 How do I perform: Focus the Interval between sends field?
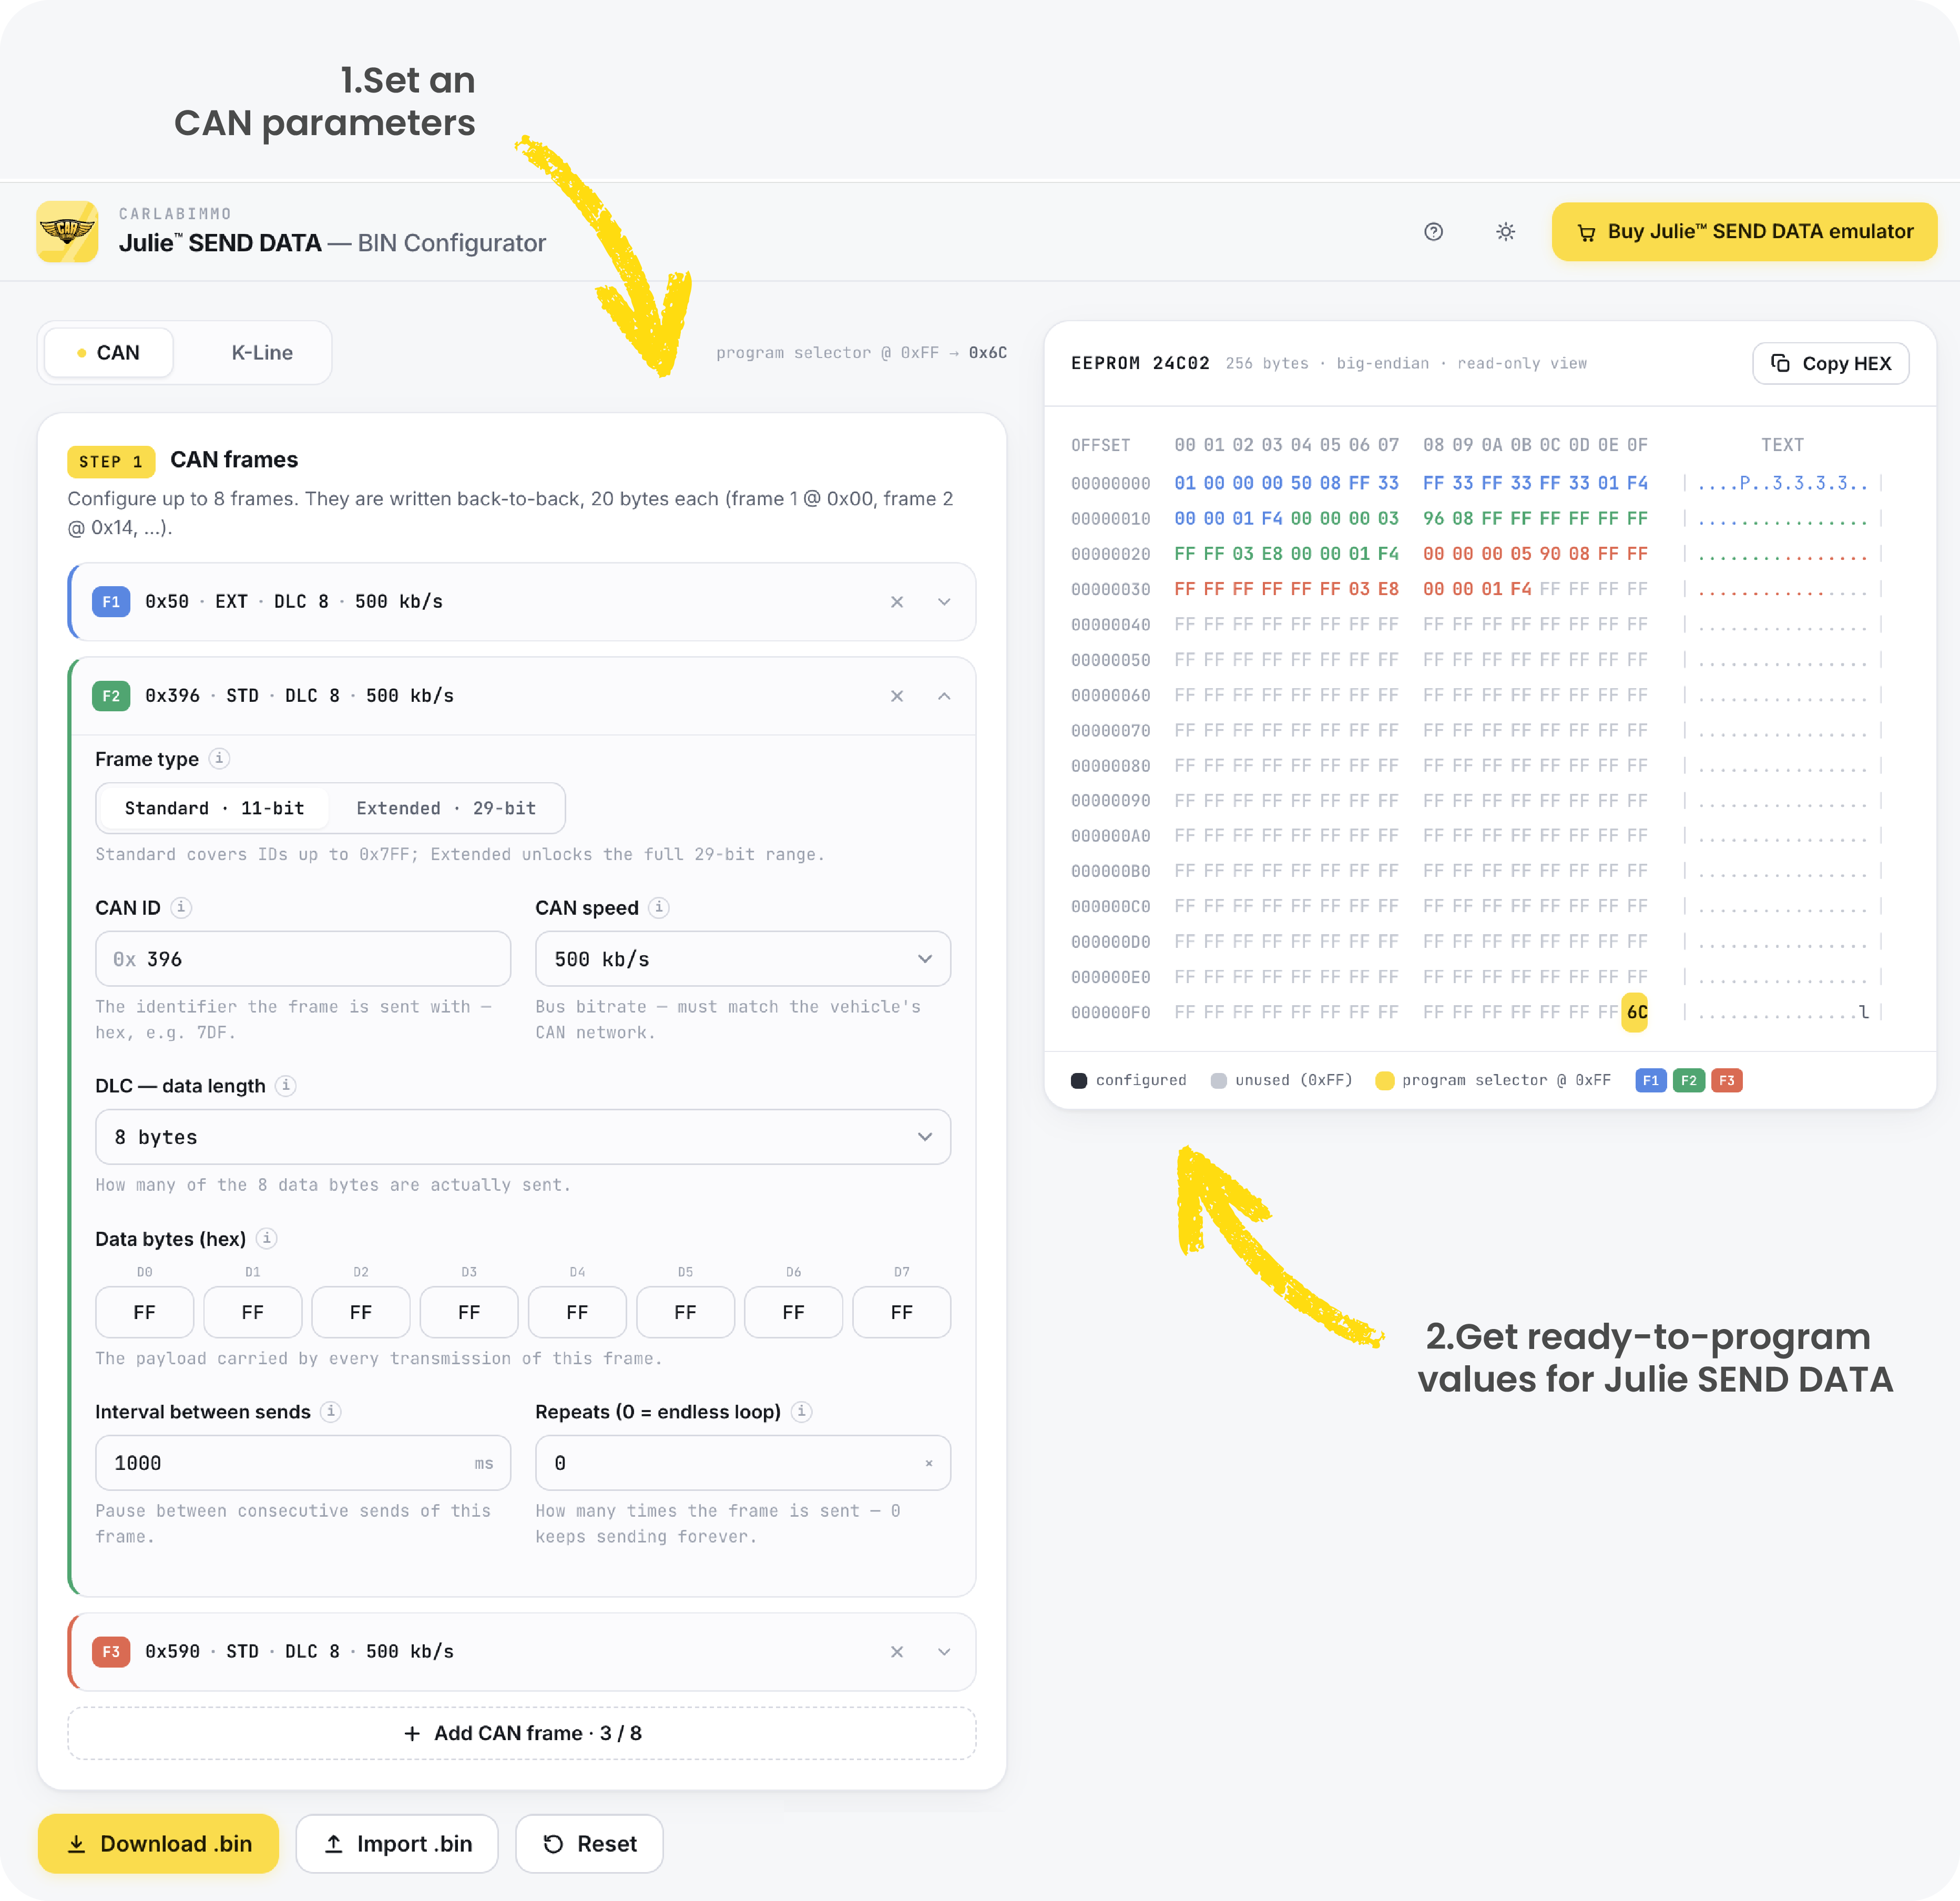click(303, 1463)
